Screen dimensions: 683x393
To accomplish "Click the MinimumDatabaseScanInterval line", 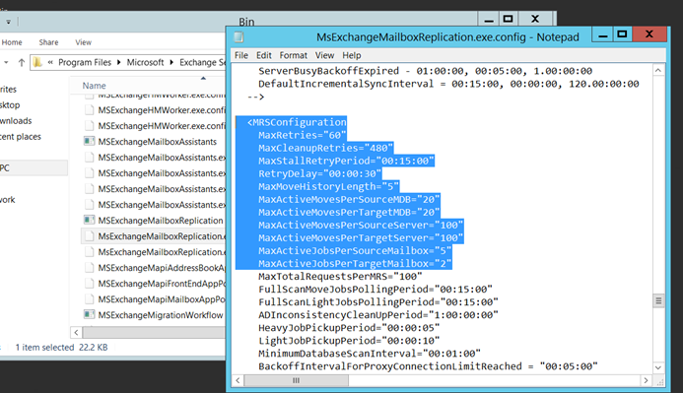I will click(370, 354).
